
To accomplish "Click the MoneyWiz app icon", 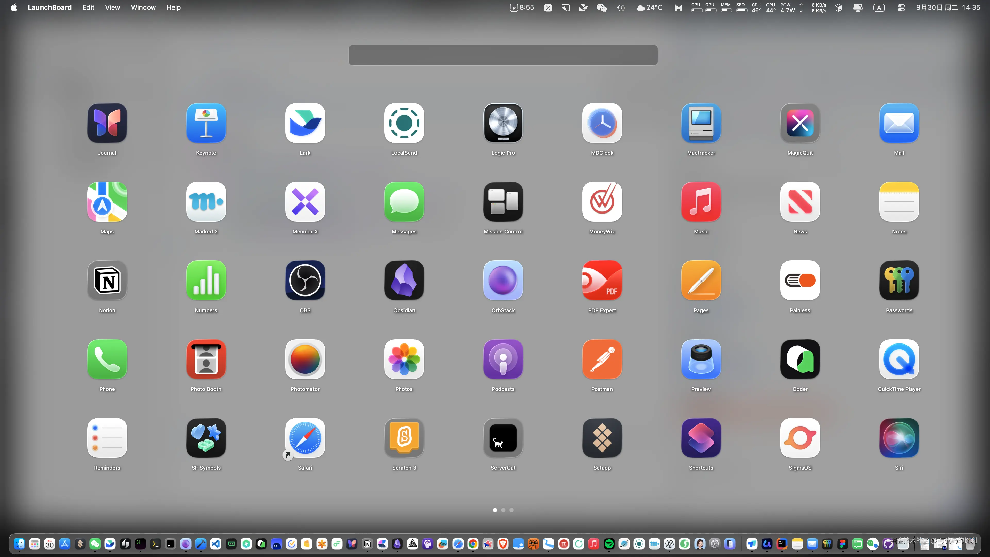I will click(x=602, y=202).
